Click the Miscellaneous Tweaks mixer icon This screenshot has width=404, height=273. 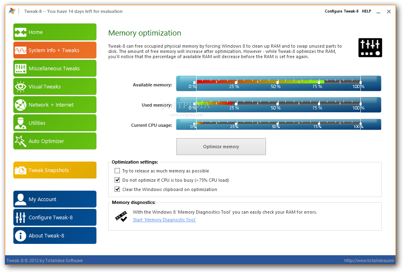pos(21,69)
